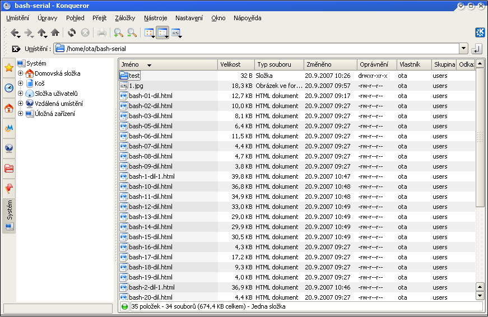Click the Print toolbar icon
488x317 pixels.
click(101, 33)
